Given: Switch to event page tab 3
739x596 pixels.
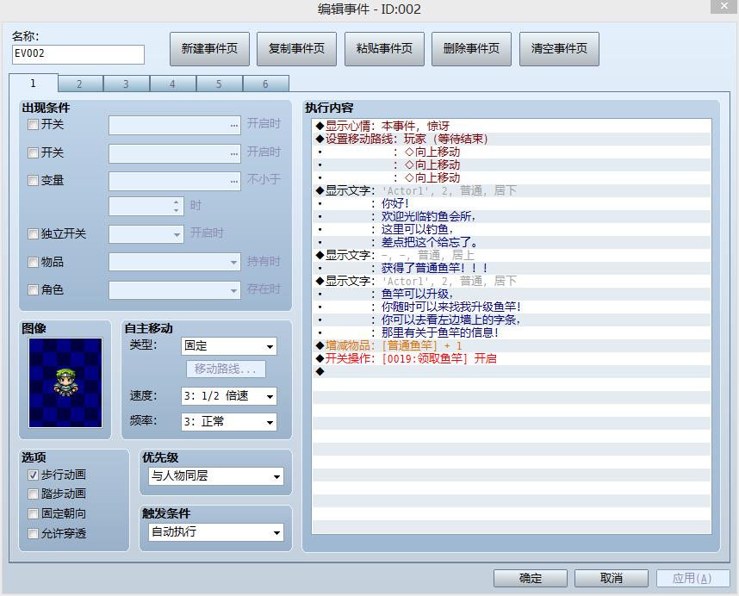Looking at the screenshot, I should coord(126,84).
